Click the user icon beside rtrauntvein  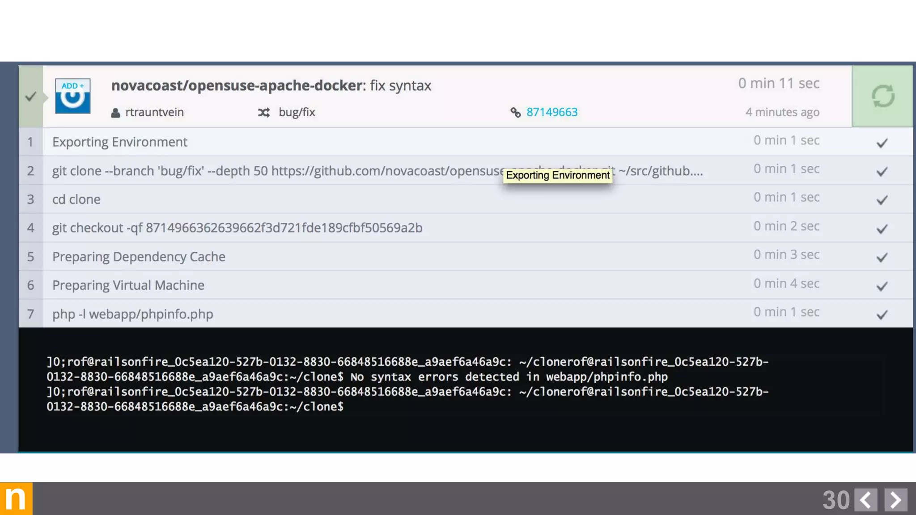pos(115,113)
